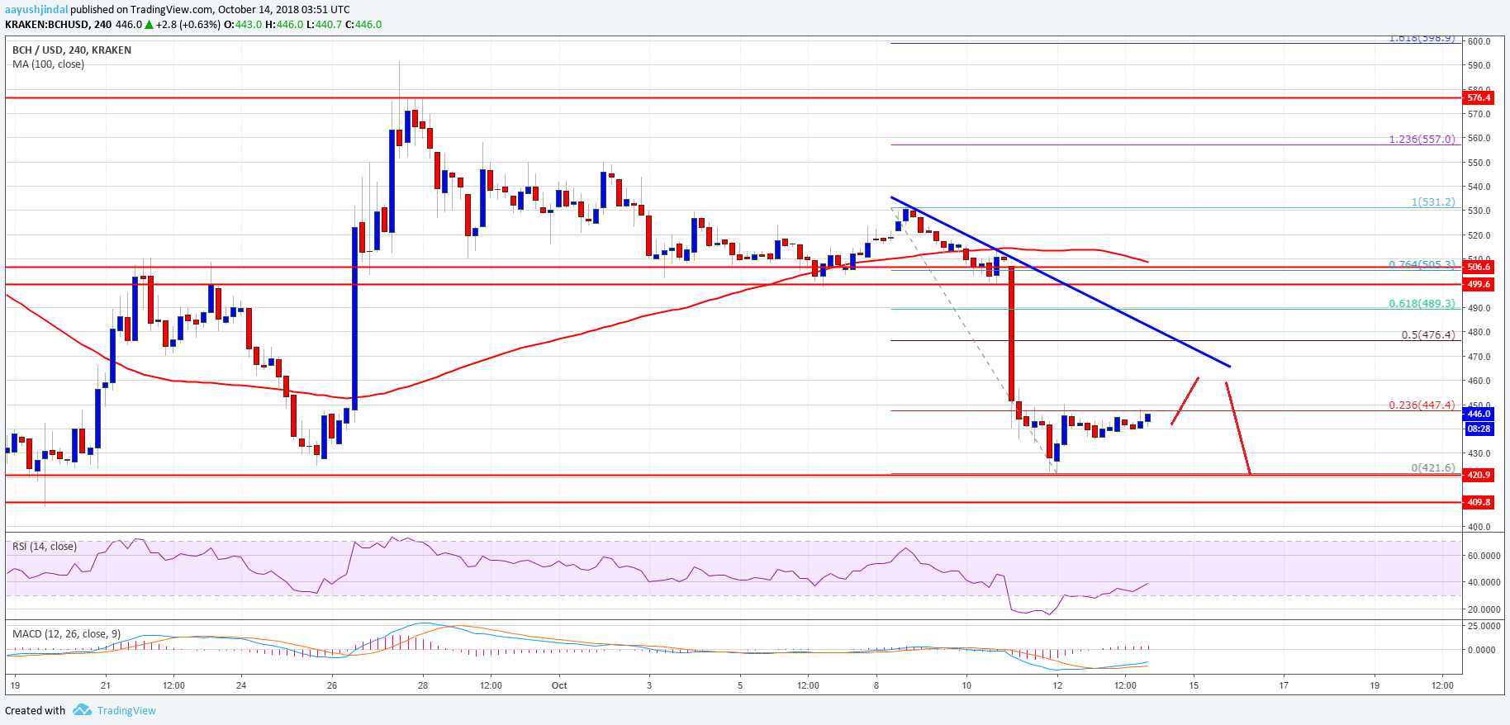Select the KRAKEN:BCHUSD, 240 symbol label
This screenshot has width=1510, height=725.
59,25
